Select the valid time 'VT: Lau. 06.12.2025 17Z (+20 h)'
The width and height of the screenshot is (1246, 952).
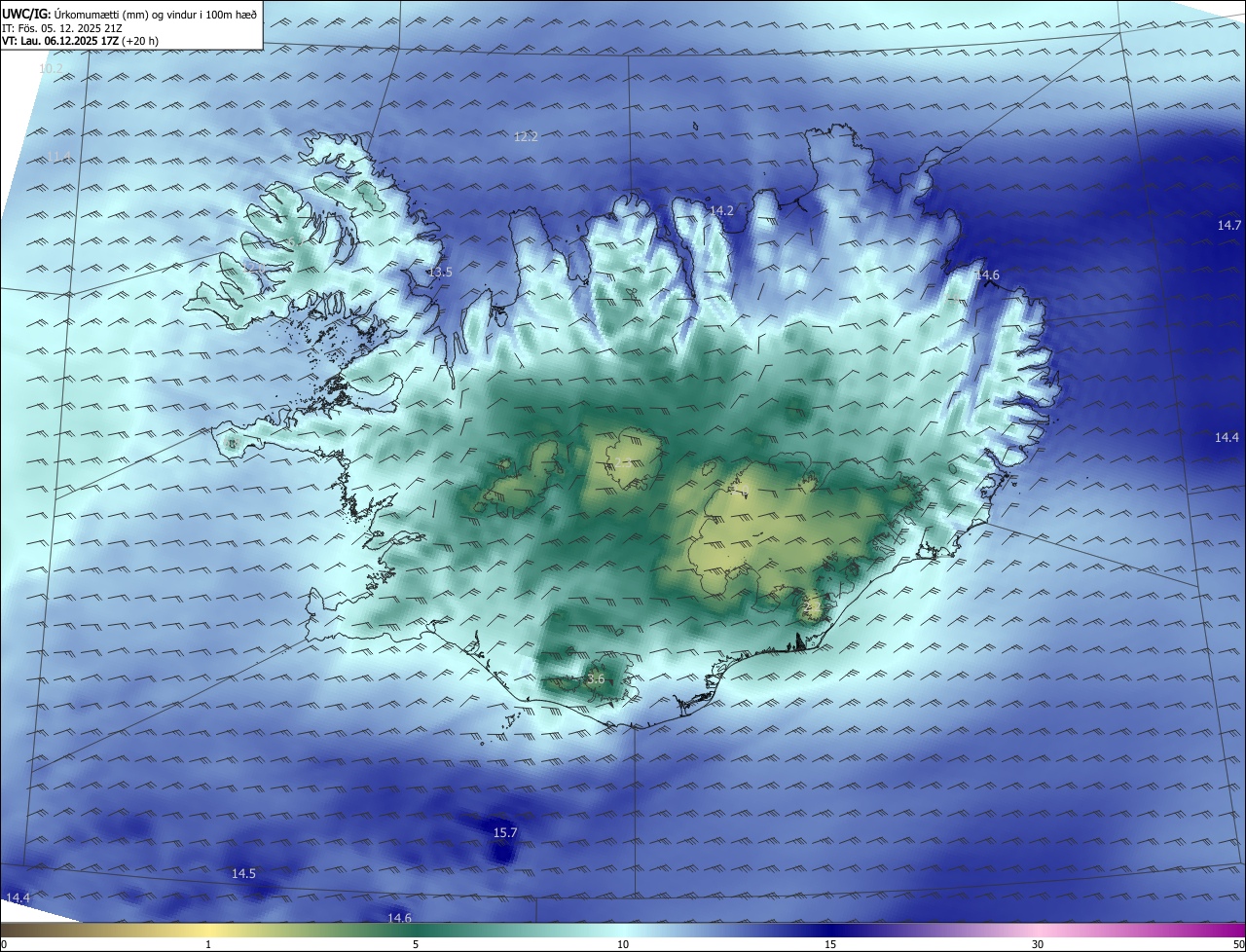pos(81,41)
